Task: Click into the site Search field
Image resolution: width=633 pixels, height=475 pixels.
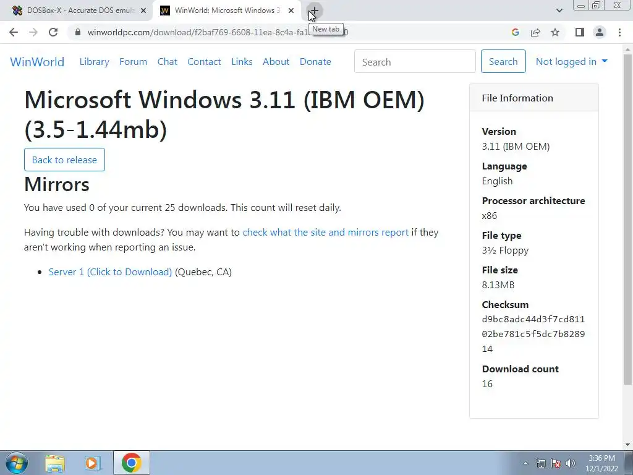Action: coord(415,62)
